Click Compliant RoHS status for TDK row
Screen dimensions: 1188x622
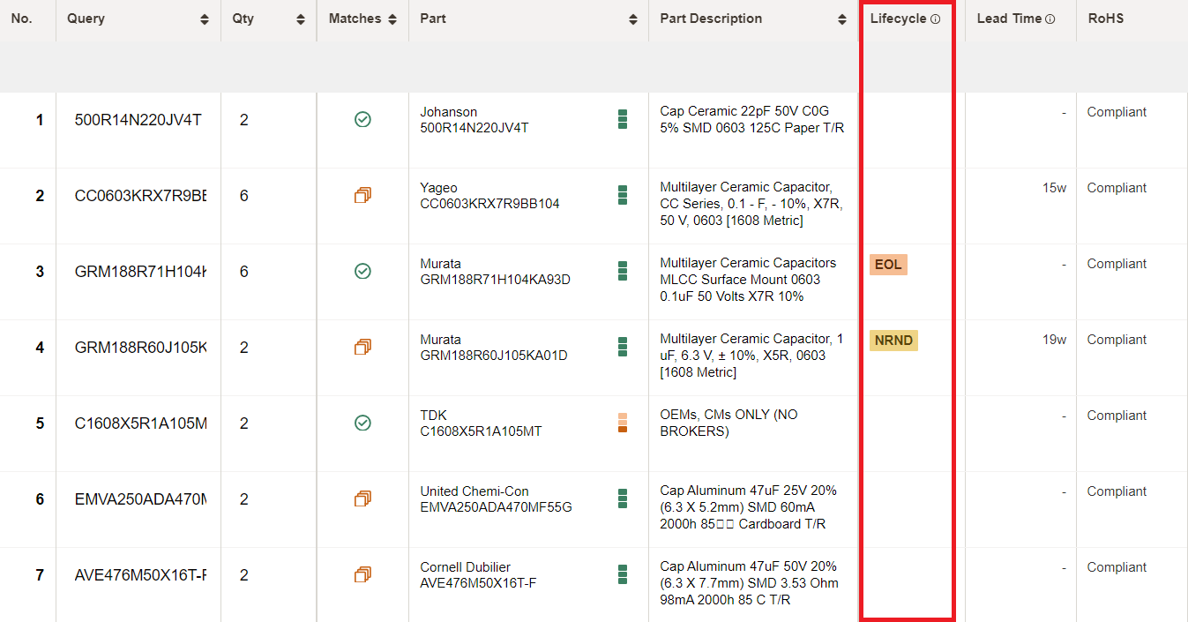[x=1117, y=416]
